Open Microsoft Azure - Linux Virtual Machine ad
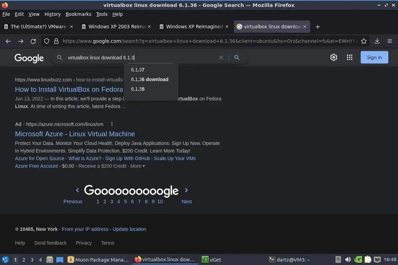 click(75, 134)
